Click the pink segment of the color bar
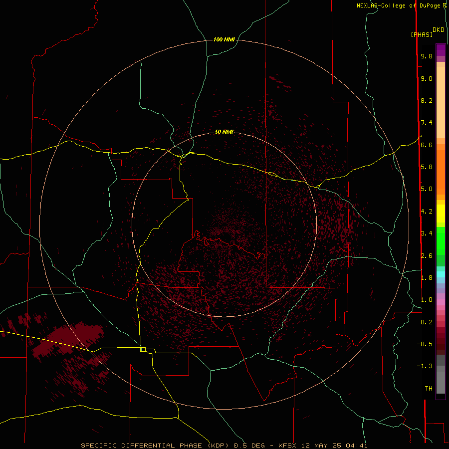The height and width of the screenshot is (449, 449). [441, 302]
